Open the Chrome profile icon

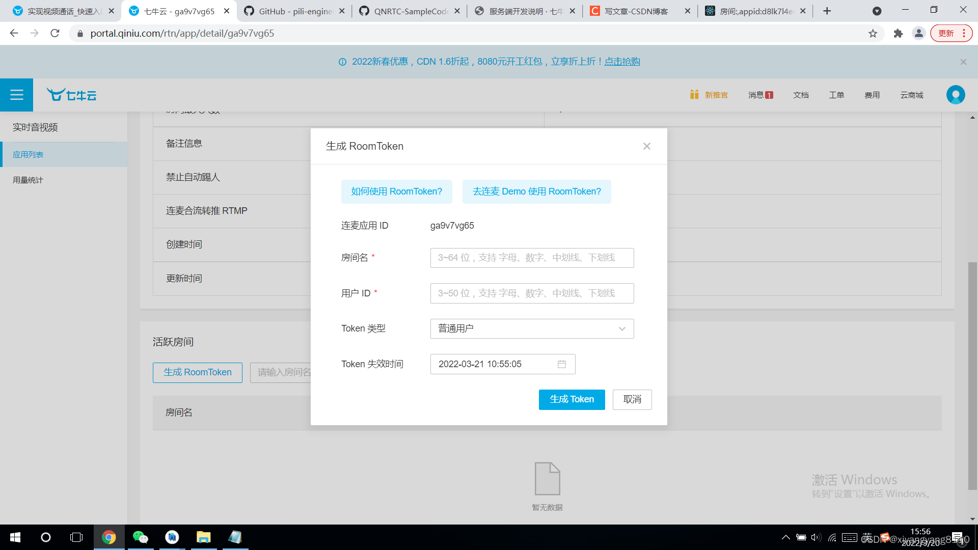919,33
